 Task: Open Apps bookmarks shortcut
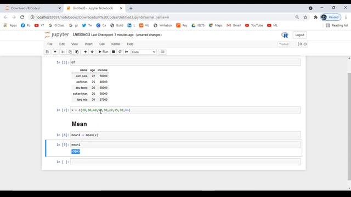(x=10, y=26)
